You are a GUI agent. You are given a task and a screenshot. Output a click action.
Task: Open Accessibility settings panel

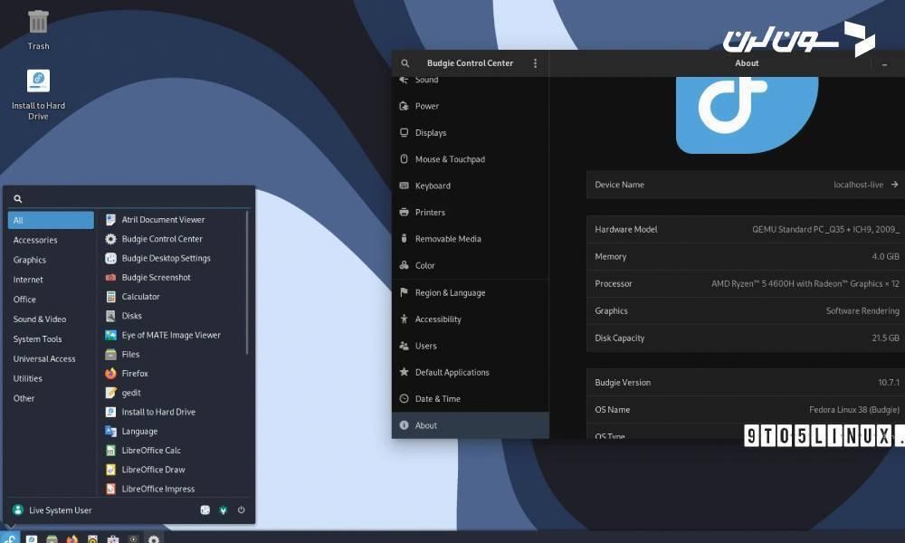click(x=471, y=319)
